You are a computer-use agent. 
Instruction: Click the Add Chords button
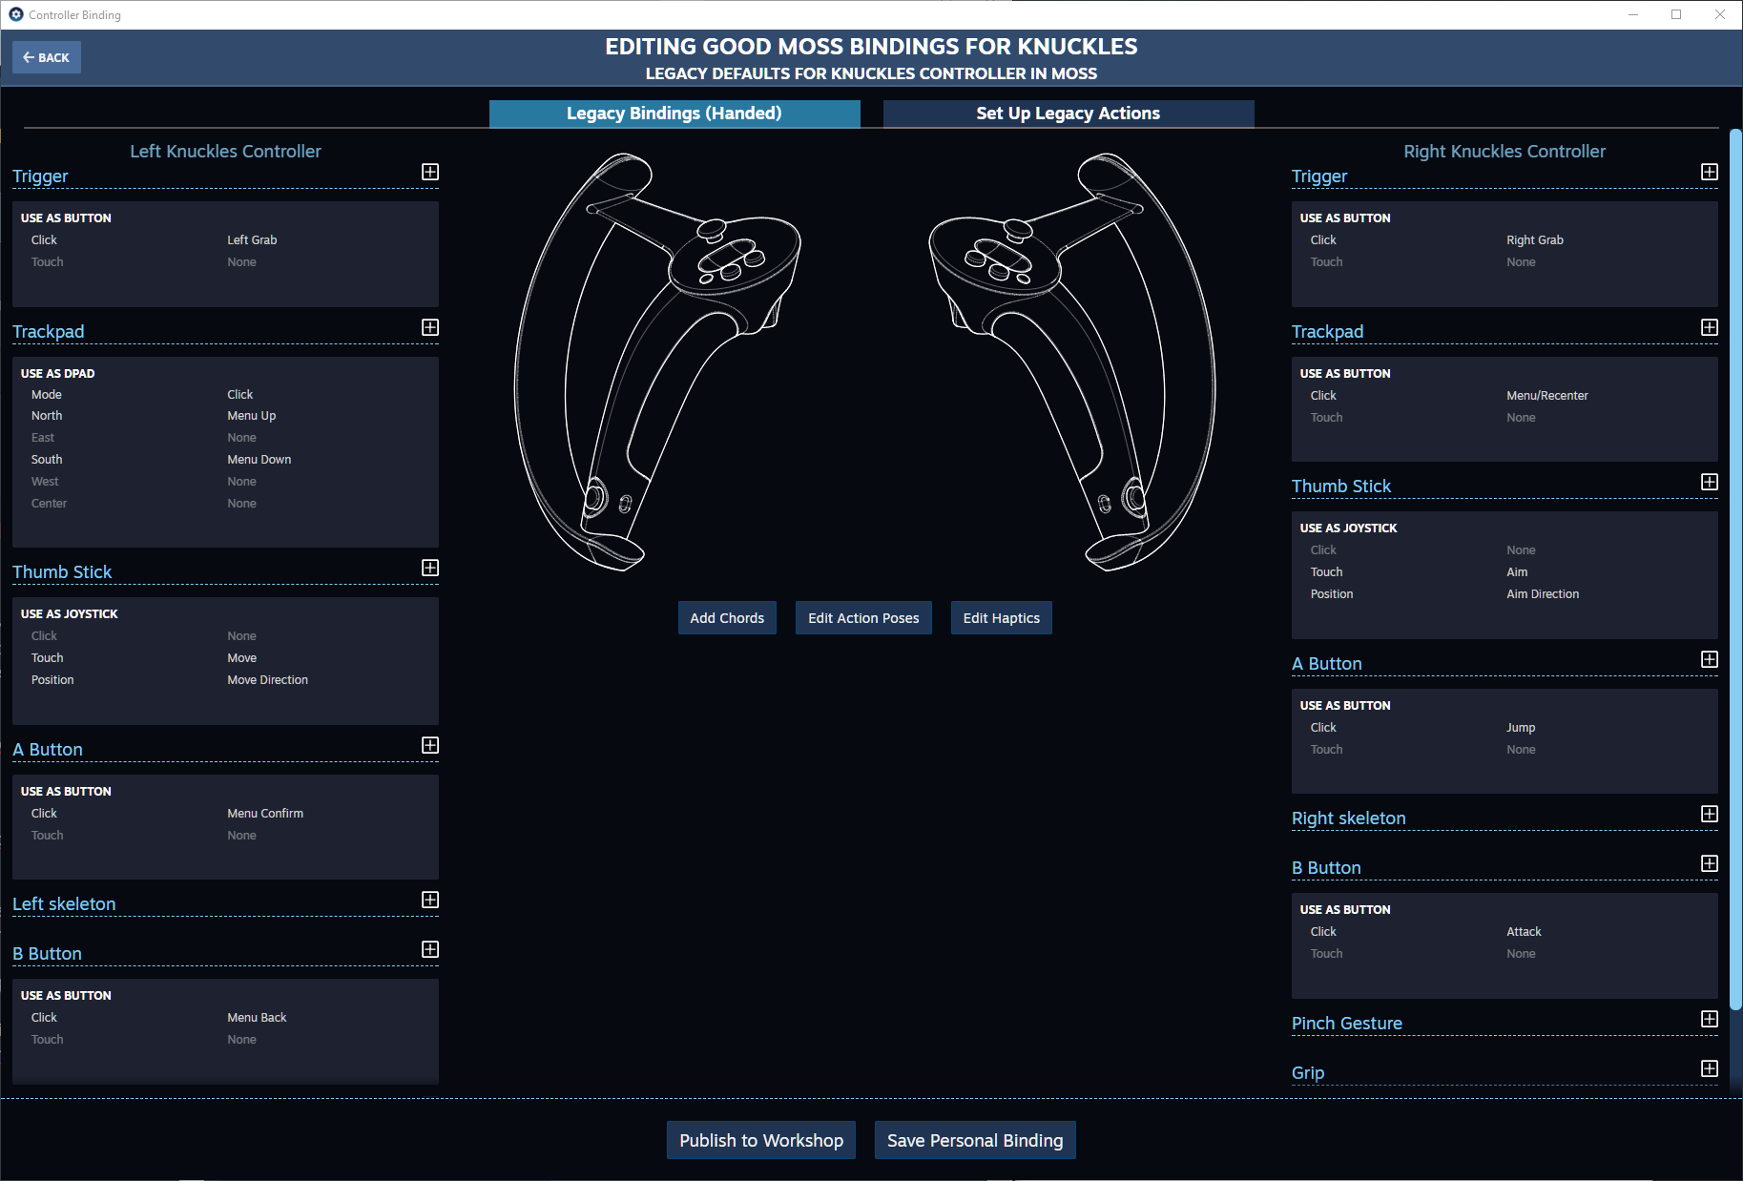click(727, 618)
